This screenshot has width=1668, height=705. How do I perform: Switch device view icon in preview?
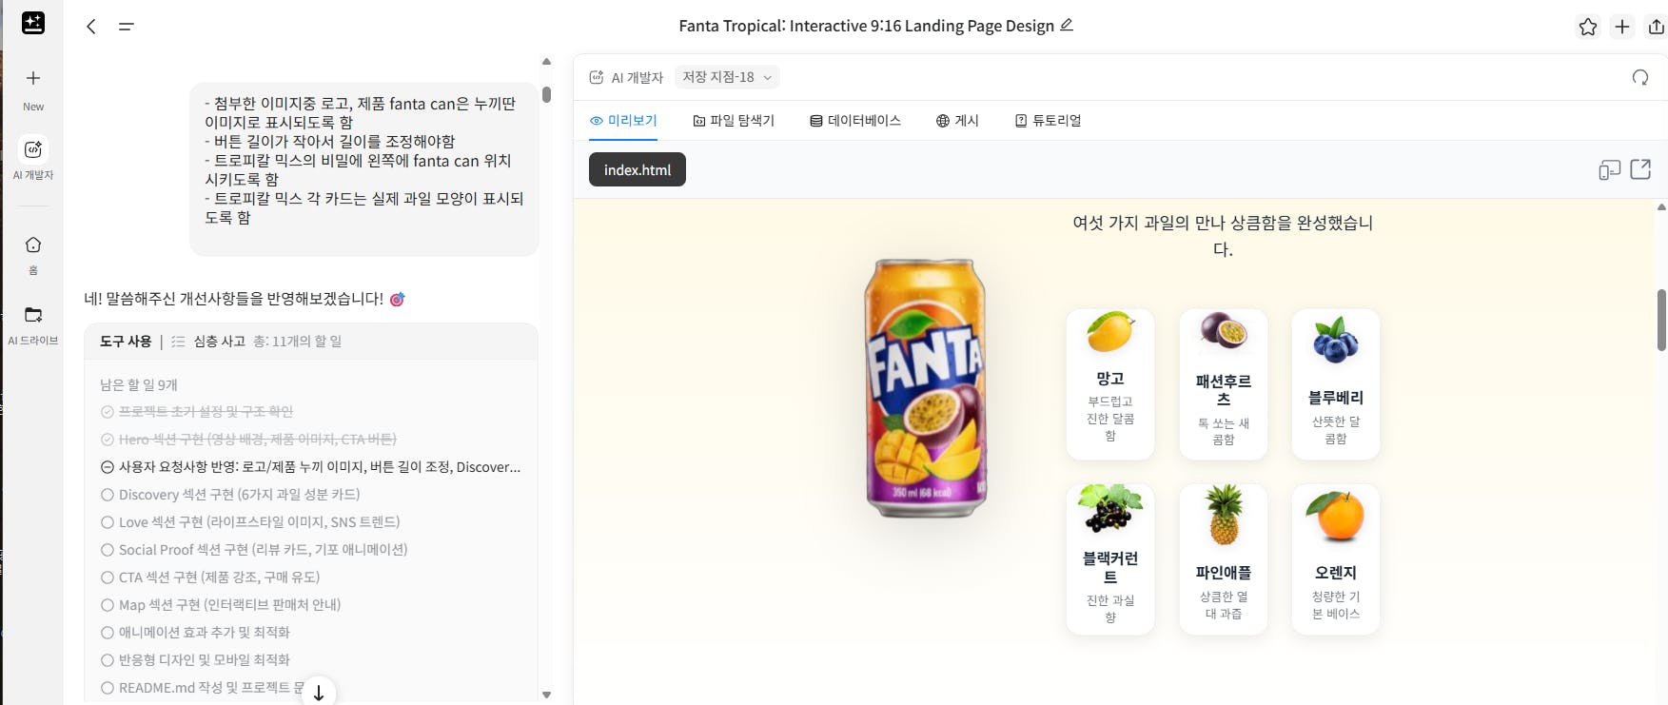pyautogui.click(x=1609, y=169)
